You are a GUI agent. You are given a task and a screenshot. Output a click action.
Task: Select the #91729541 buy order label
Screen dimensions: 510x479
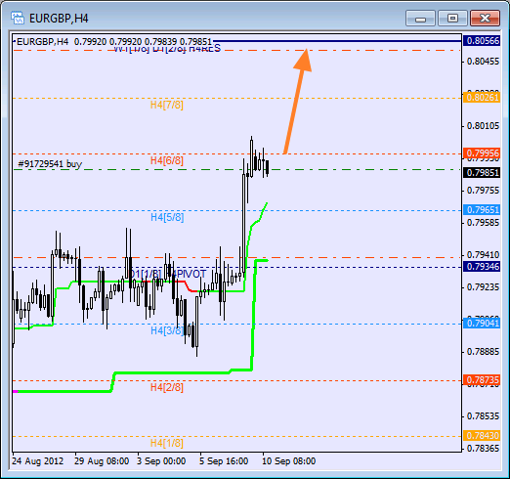coord(50,164)
